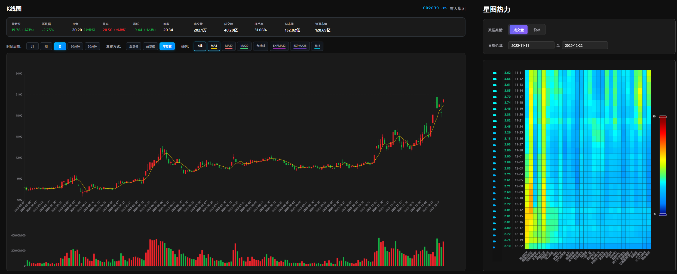Screen dimensions: 677x274
Task: Click the heatmap color gradient bar
Action: coord(663,166)
